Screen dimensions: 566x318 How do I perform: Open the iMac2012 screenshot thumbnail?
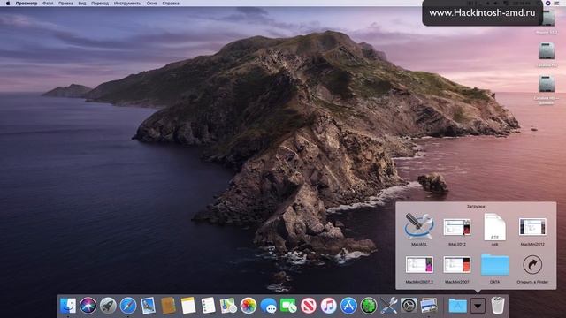tap(457, 227)
